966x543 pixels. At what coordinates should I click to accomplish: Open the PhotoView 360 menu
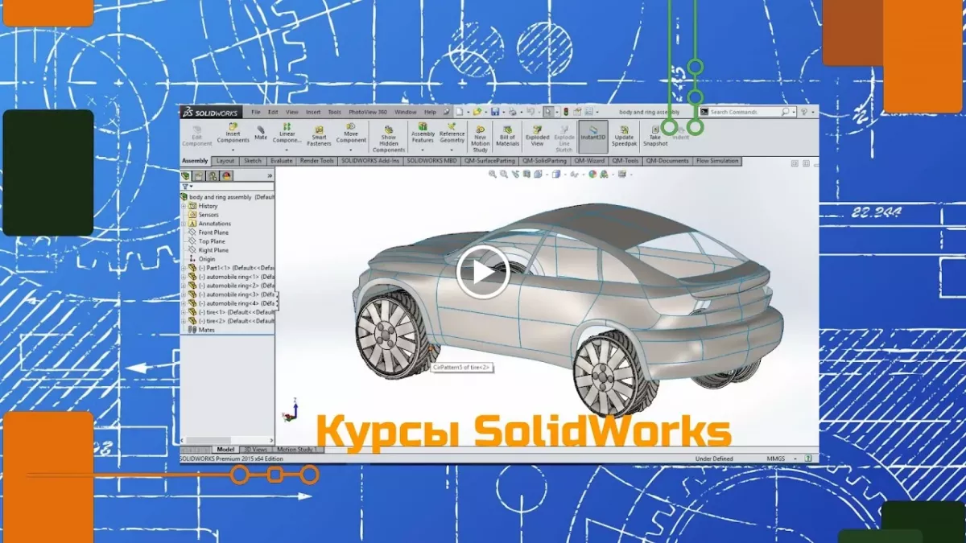click(x=368, y=112)
